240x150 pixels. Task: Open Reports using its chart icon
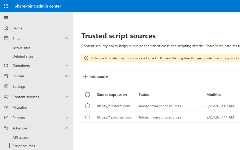pyautogui.click(x=6, y=117)
